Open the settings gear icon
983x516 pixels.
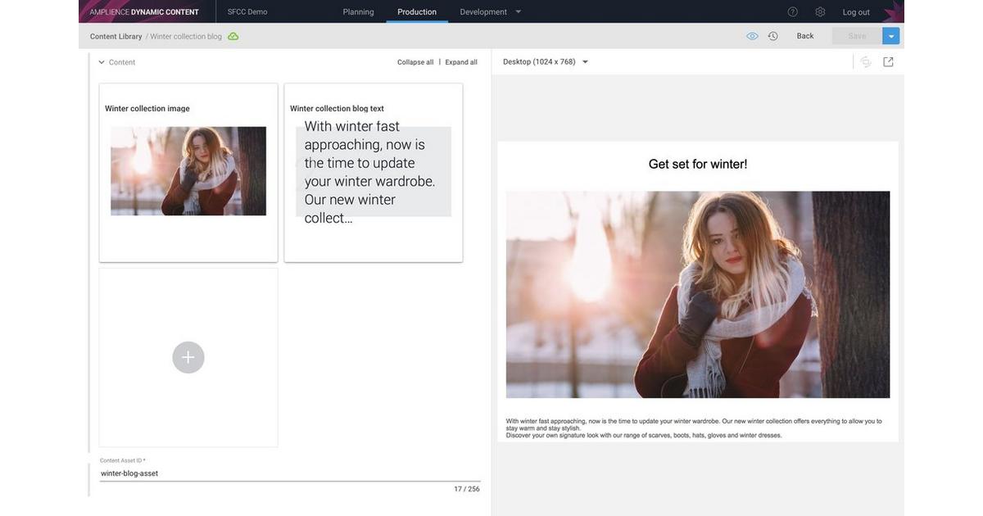[x=820, y=11]
